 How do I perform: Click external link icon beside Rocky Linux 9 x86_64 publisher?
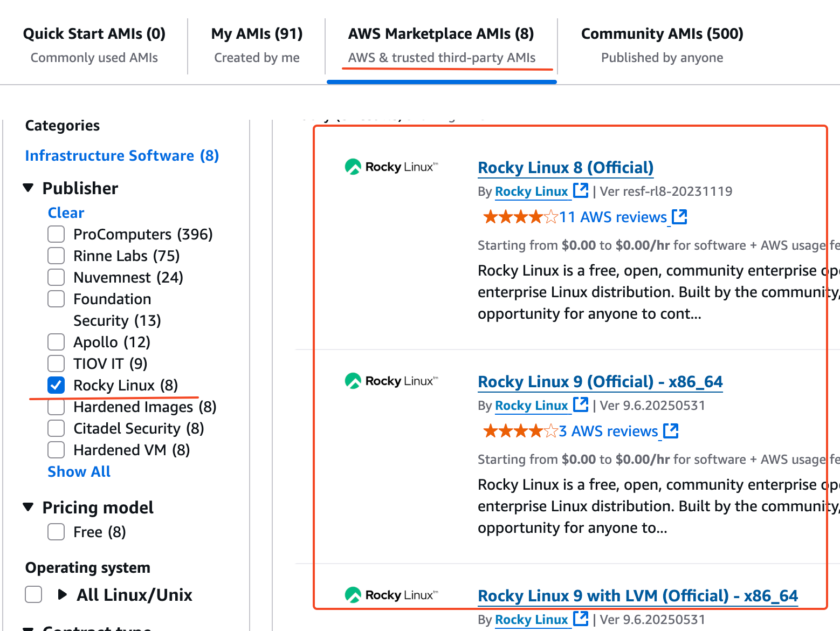(581, 404)
